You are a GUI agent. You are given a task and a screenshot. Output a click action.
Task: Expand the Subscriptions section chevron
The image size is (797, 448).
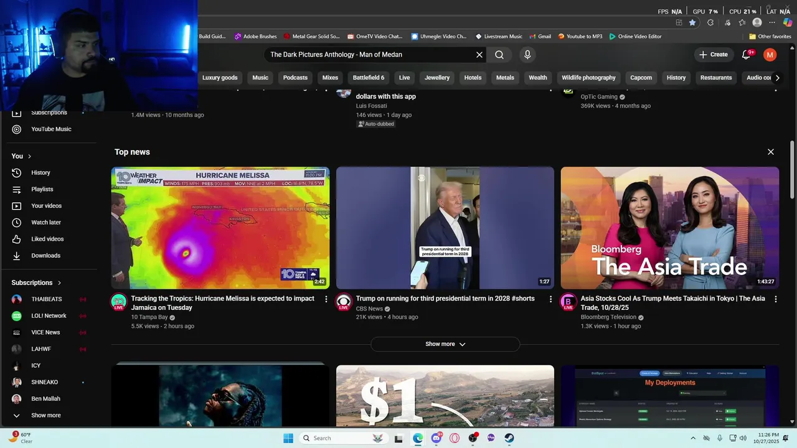59,282
